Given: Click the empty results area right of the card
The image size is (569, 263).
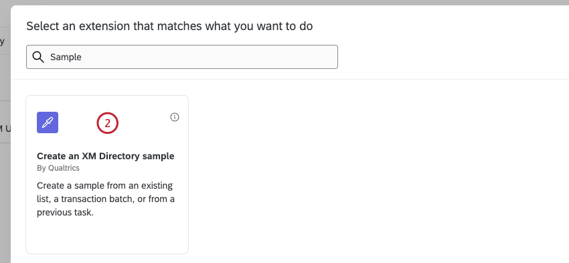Looking at the screenshot, I should pos(378,174).
